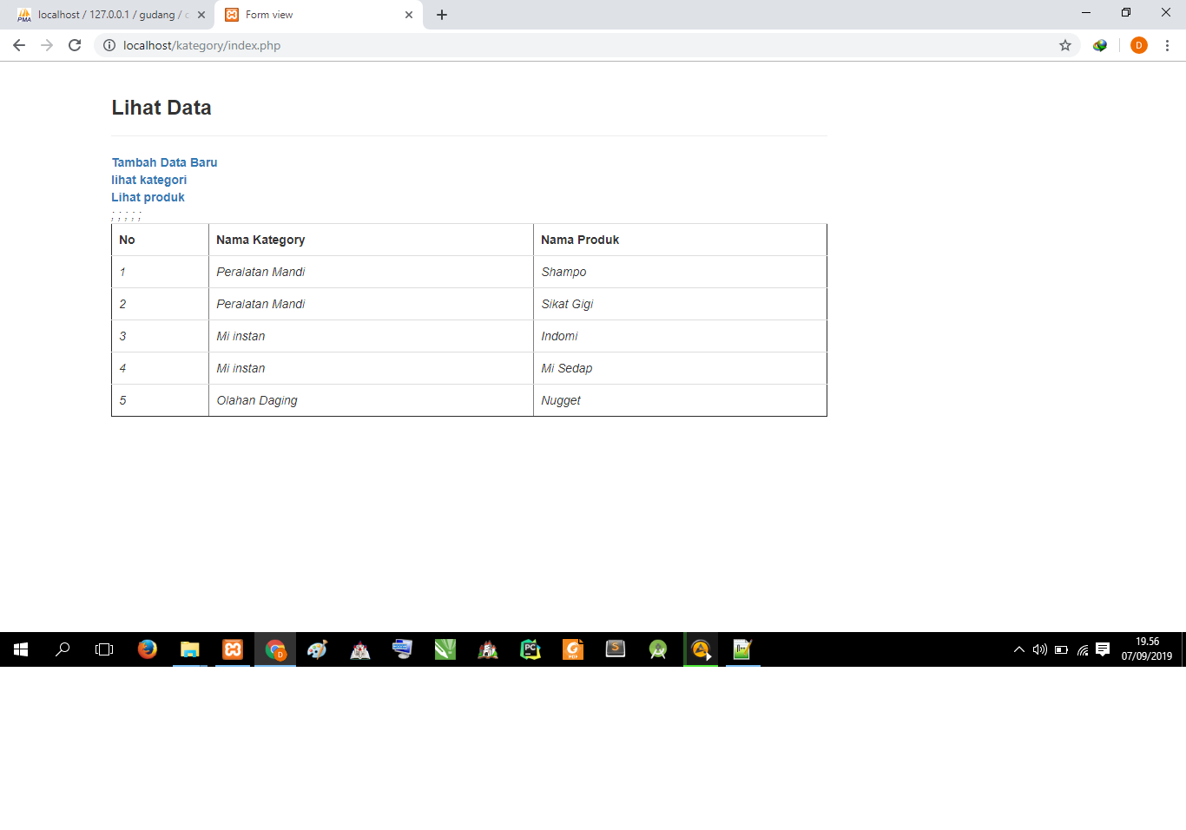Bookmark this page with the star icon
The width and height of the screenshot is (1186, 830).
coord(1065,45)
